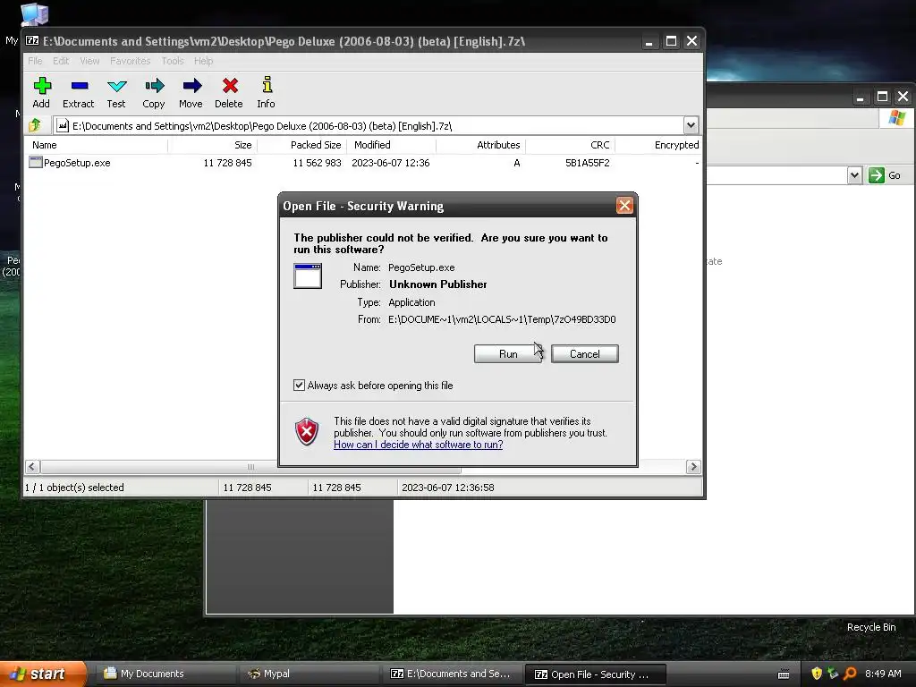Click the scroll left arrow
This screenshot has width=916, height=687.
(x=32, y=467)
